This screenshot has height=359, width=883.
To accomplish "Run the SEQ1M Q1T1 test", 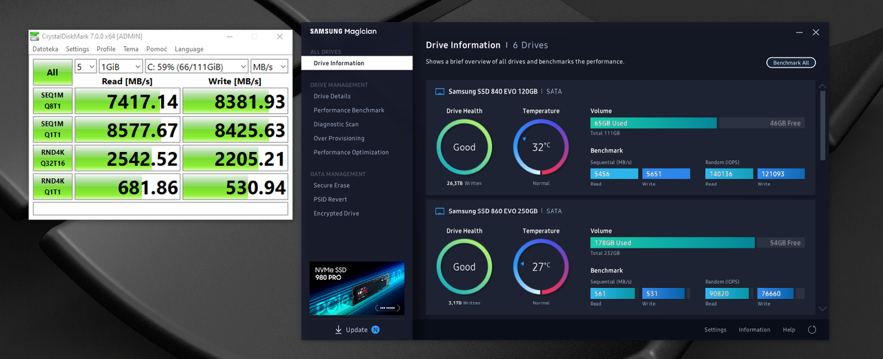I will (52, 129).
